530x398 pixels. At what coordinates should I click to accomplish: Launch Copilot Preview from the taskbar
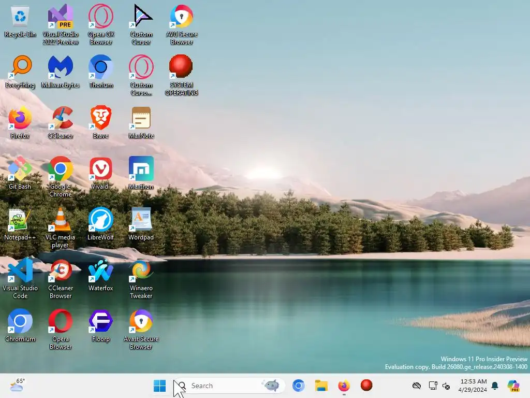pyautogui.click(x=513, y=386)
